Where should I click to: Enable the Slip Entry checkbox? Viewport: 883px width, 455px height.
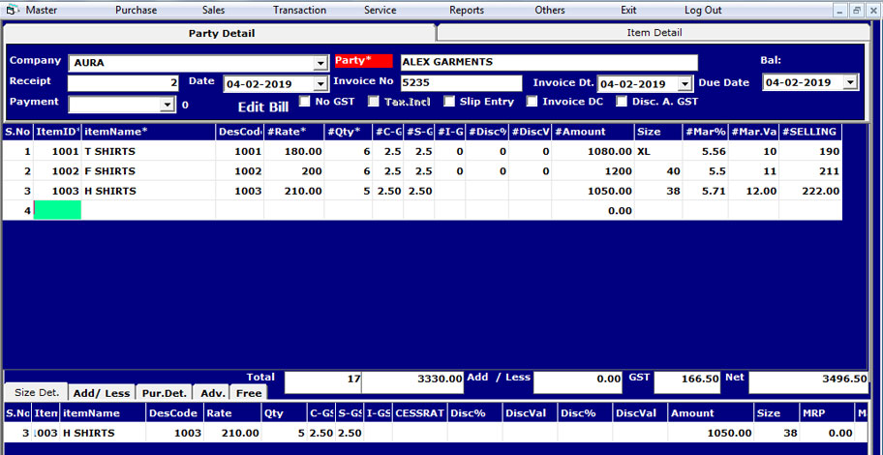(x=449, y=102)
